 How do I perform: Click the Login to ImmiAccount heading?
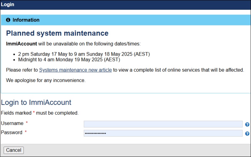pos(36,102)
